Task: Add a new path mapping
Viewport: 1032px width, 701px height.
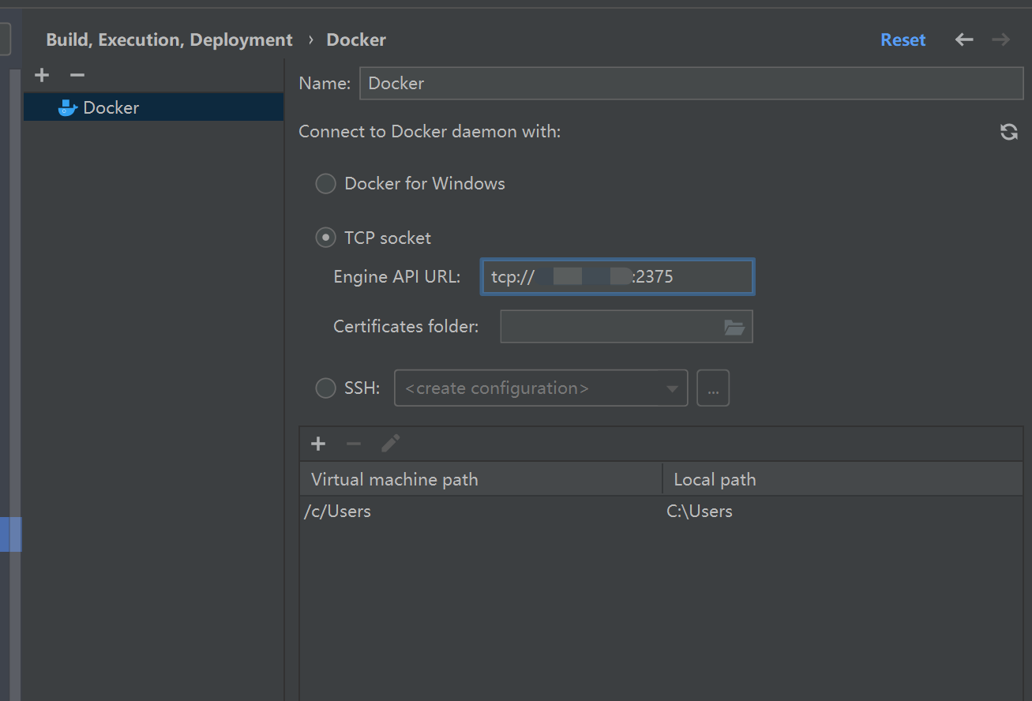Action: (x=318, y=444)
